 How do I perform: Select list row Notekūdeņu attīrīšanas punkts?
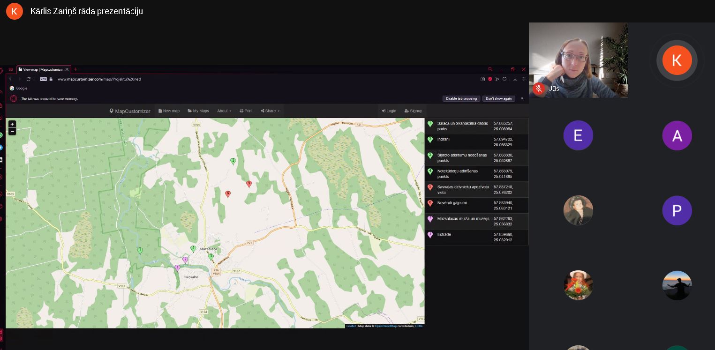pyautogui.click(x=477, y=174)
